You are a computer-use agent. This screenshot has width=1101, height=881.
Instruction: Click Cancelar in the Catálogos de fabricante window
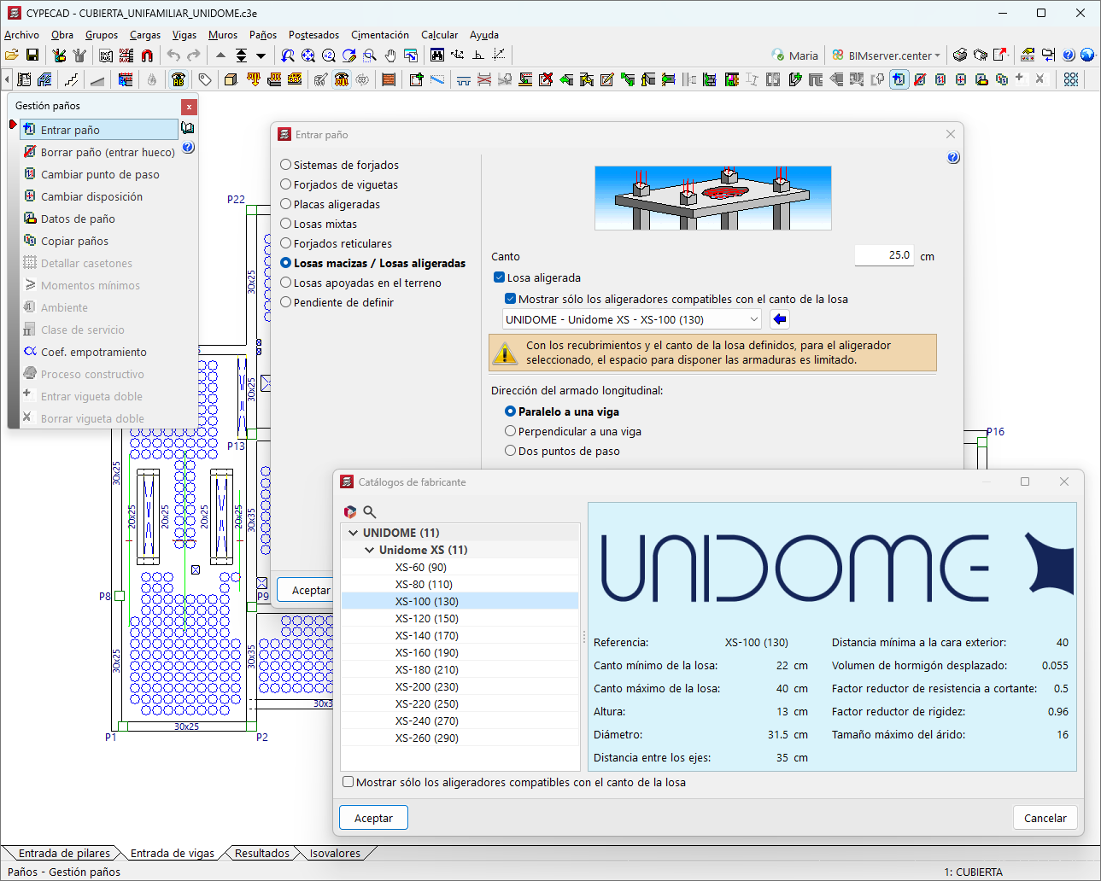coord(1045,818)
